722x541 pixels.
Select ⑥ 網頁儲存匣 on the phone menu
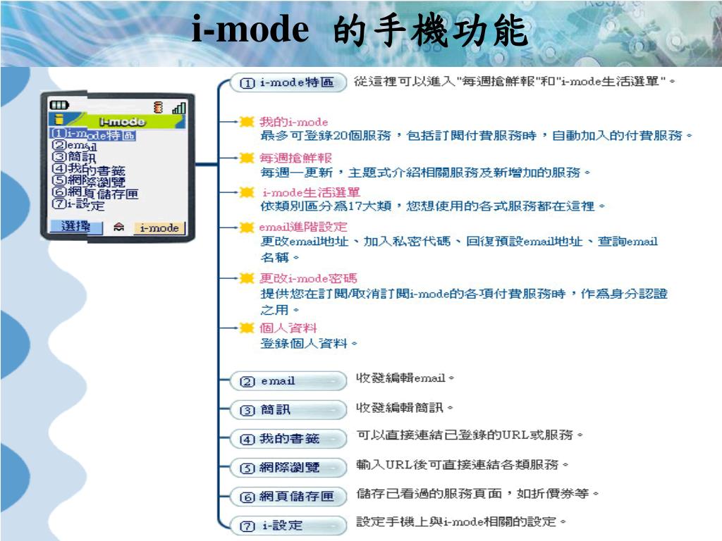(x=95, y=192)
